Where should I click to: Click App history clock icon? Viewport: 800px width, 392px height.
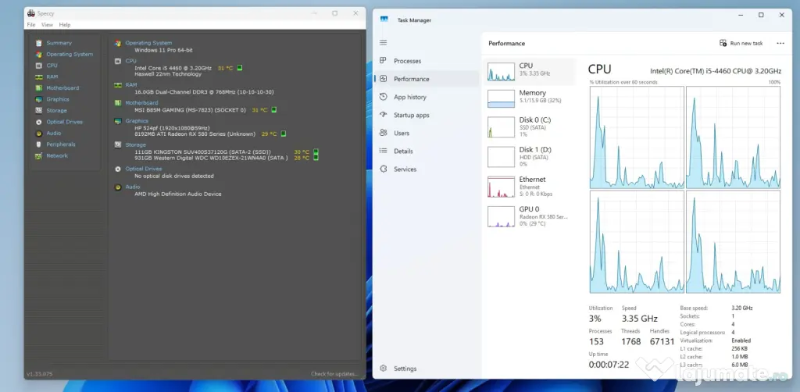(x=383, y=97)
